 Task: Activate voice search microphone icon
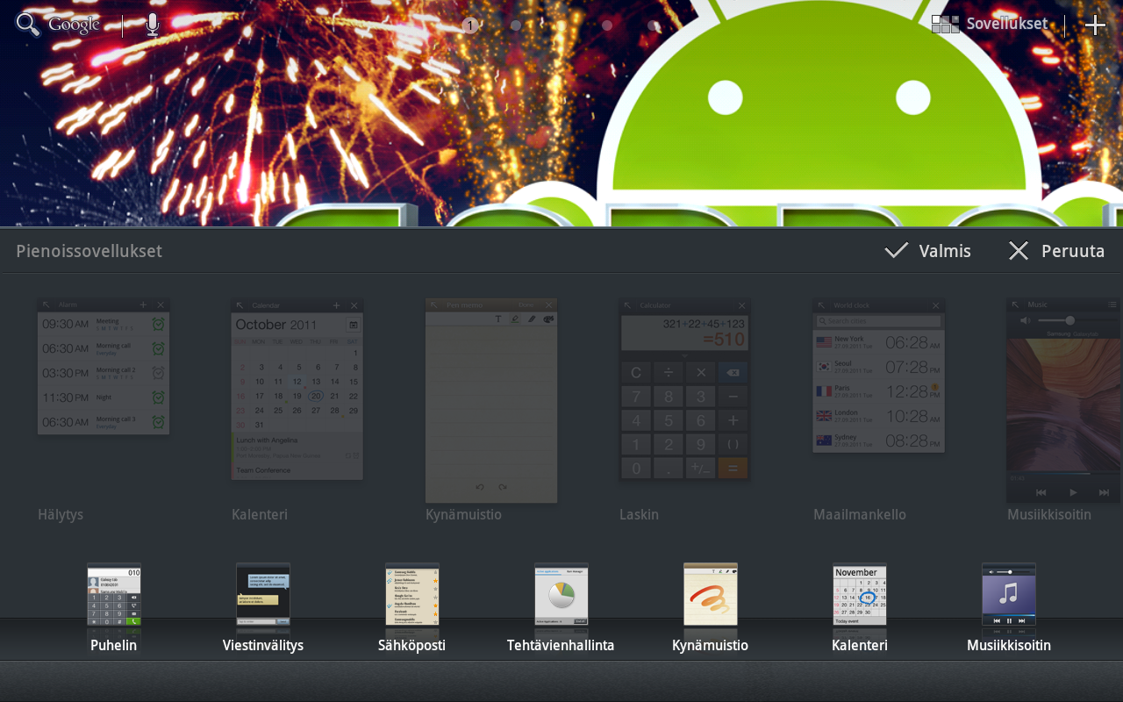[153, 25]
